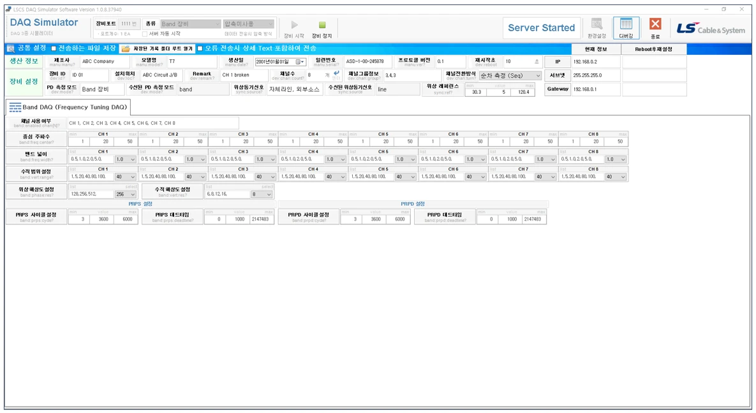The image size is (756, 413).
Task: Click the IP value 192.168.0.2
Action: [596, 62]
